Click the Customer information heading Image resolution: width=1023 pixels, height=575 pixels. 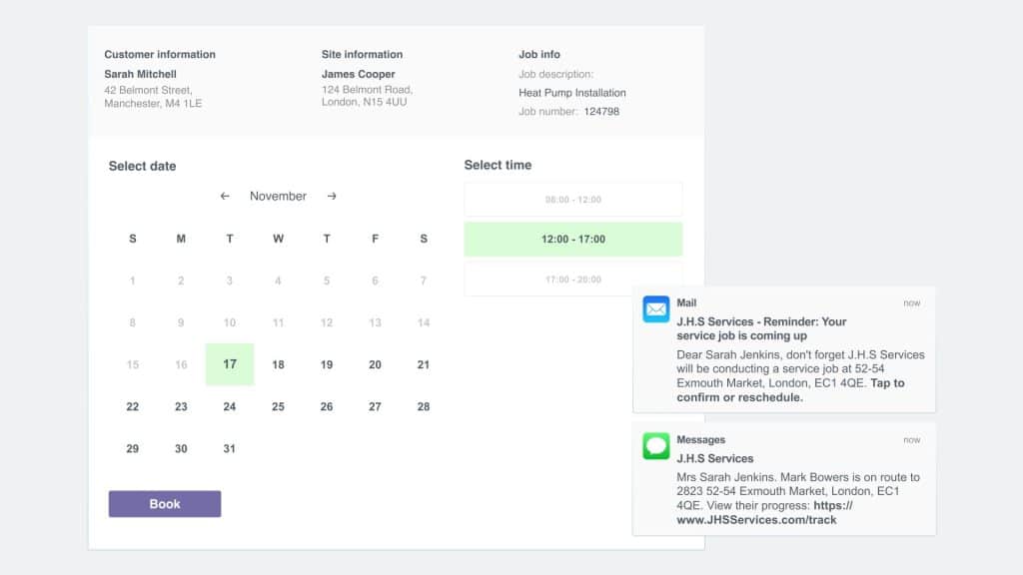pyautogui.click(x=160, y=54)
